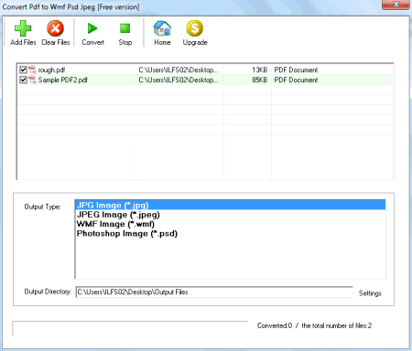The height and width of the screenshot is (351, 412).
Task: Close the Convert Pdf window
Action: click(396, 5)
